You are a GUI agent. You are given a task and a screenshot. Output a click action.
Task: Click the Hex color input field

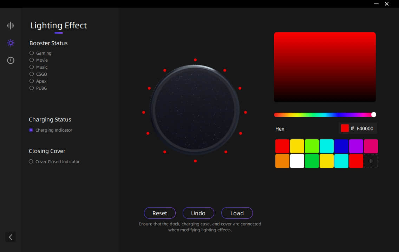tap(365, 128)
